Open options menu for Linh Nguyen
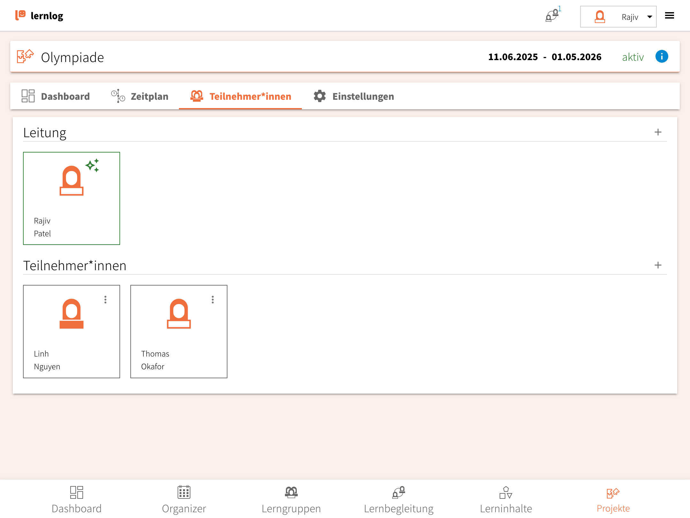The image size is (690, 518). (105, 300)
